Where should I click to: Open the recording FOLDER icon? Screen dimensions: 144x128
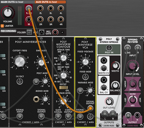point(29,32)
